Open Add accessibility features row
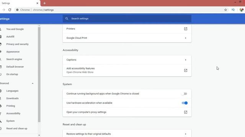The height and width of the screenshot is (137, 245). click(x=127, y=70)
